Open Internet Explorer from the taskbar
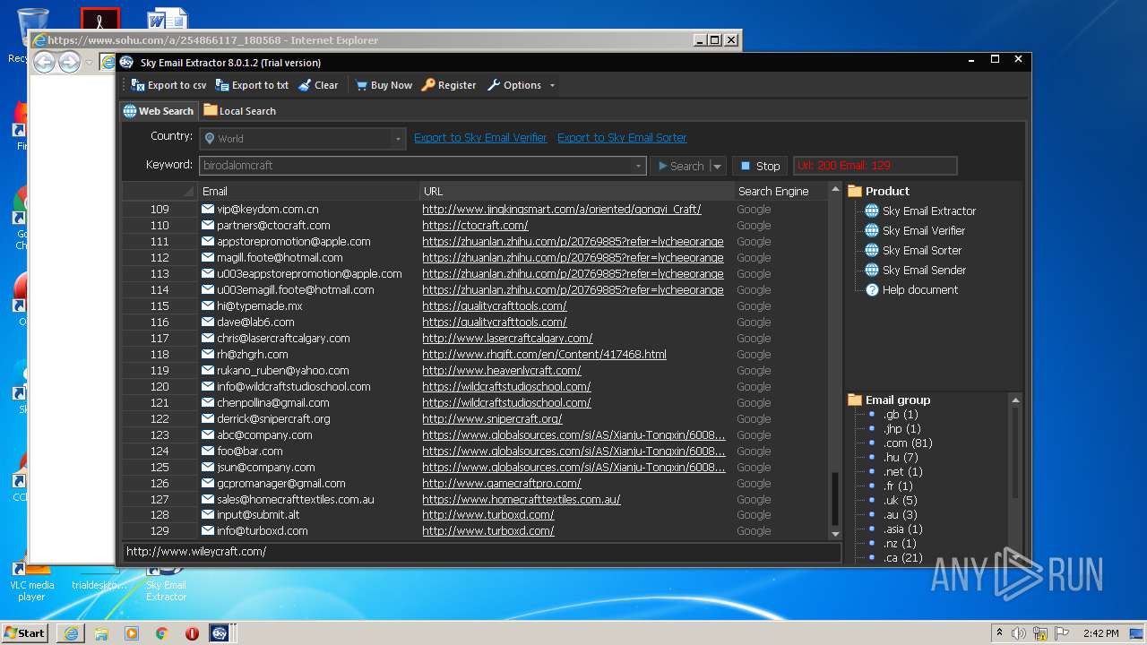Screen dimensions: 1147x645 (71, 632)
